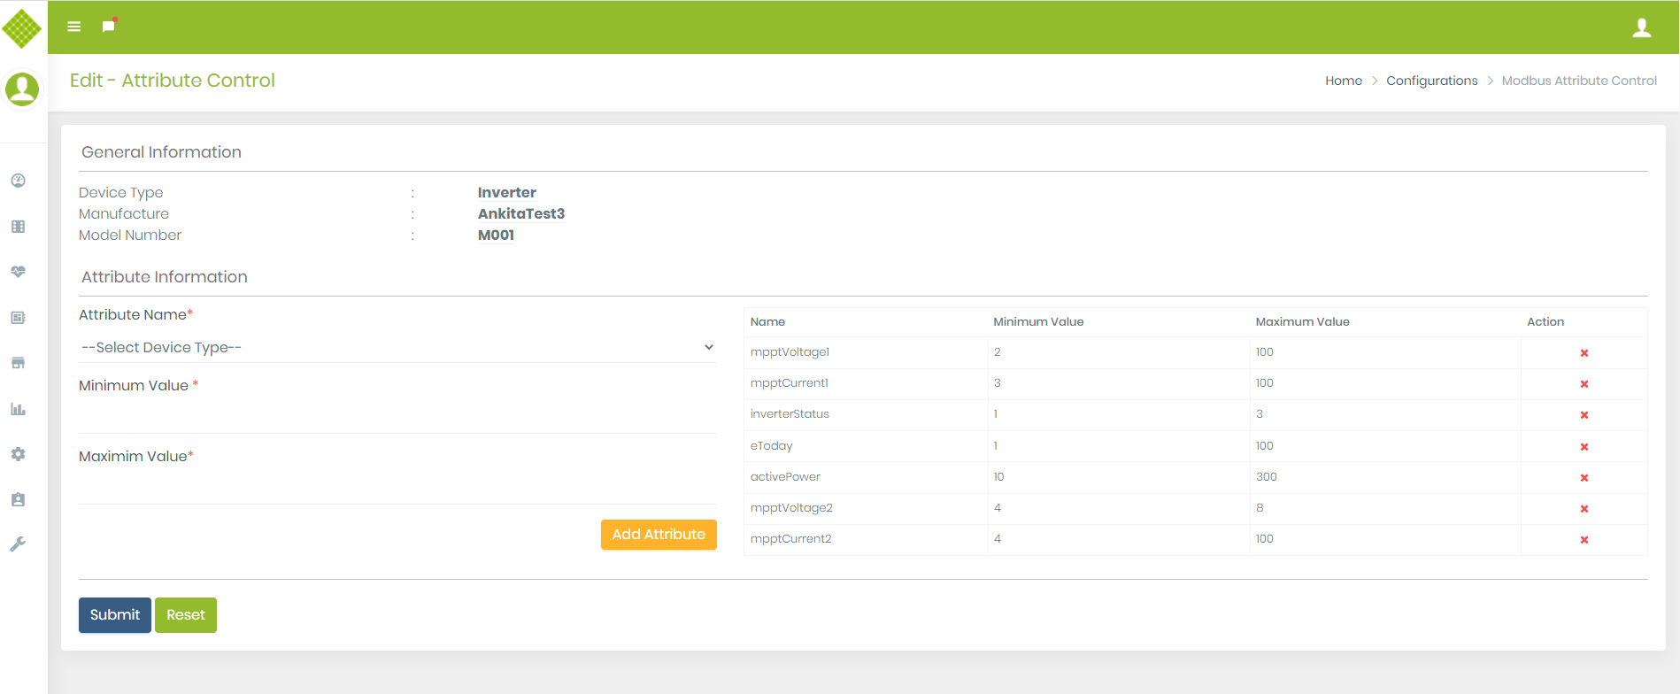Click the Reset button
The height and width of the screenshot is (694, 1680).
(x=186, y=615)
